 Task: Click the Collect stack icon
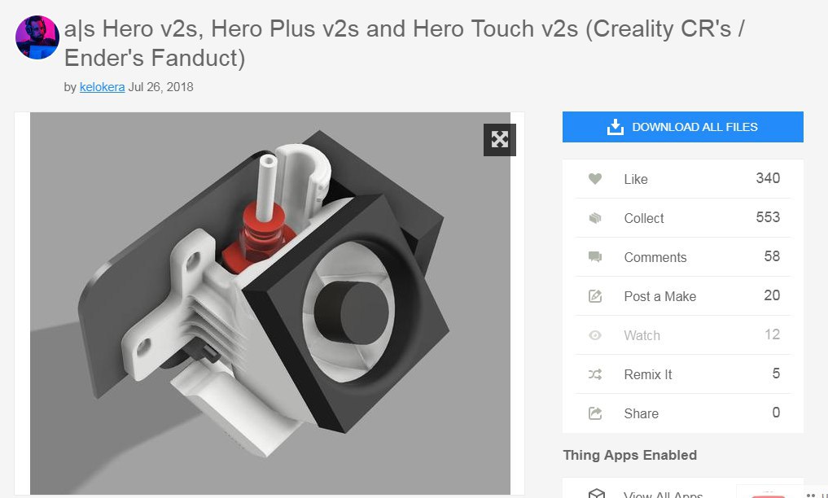click(595, 218)
